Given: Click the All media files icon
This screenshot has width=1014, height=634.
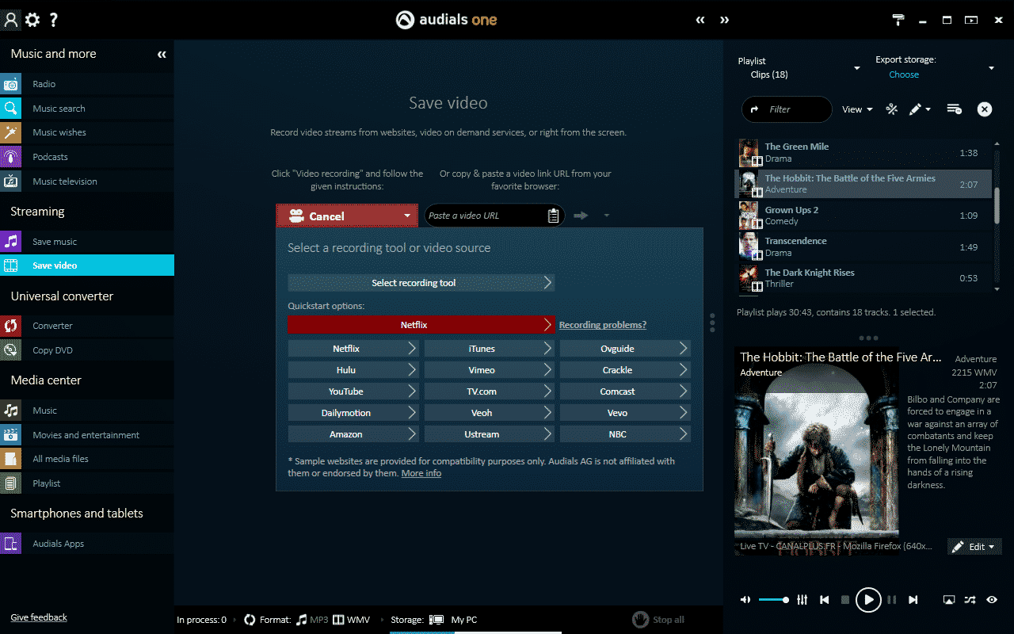Looking at the screenshot, I should point(11,459).
